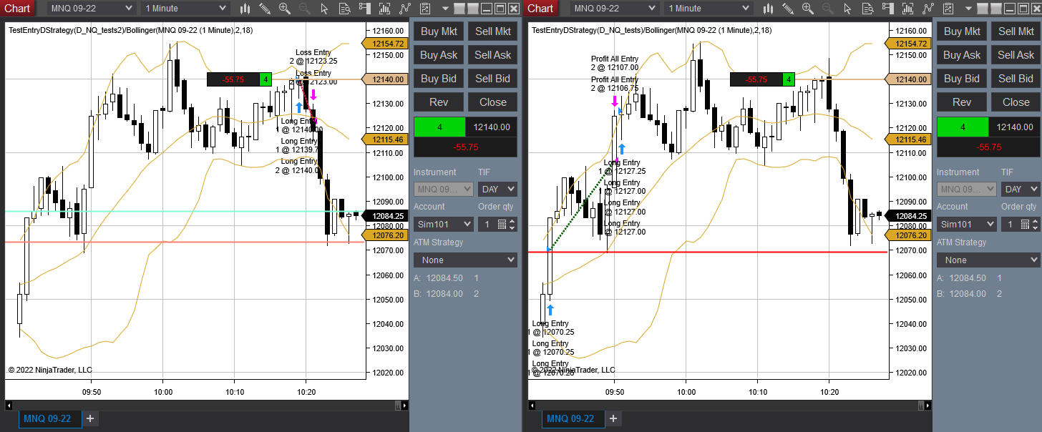Open order qty calculator in left panel
The height and width of the screenshot is (432, 1042).
502,225
